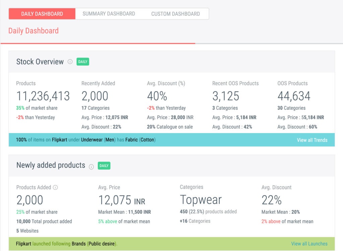This screenshot has width=343, height=251.
Task: Click Public desire in green launch banner
Action: click(102, 244)
